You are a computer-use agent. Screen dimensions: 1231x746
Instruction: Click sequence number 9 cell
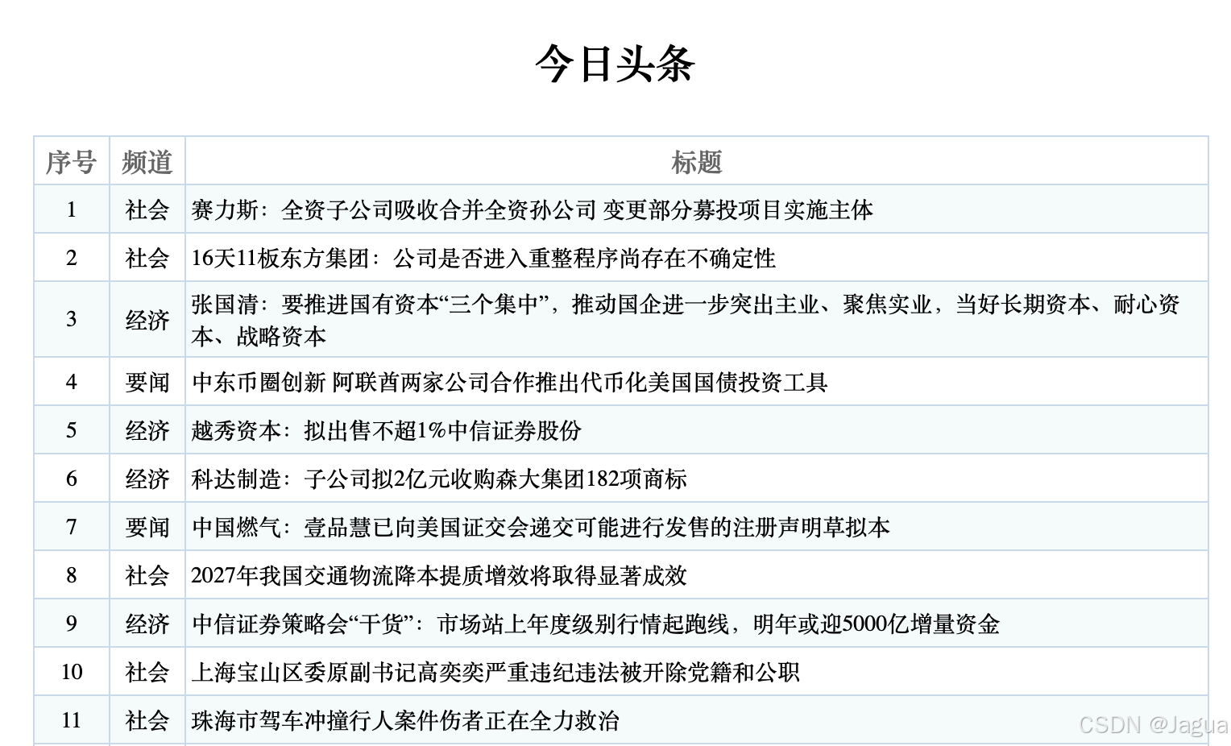click(x=72, y=624)
